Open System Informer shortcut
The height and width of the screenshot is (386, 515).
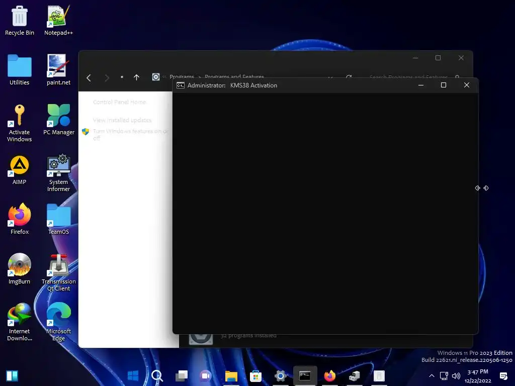[58, 173]
